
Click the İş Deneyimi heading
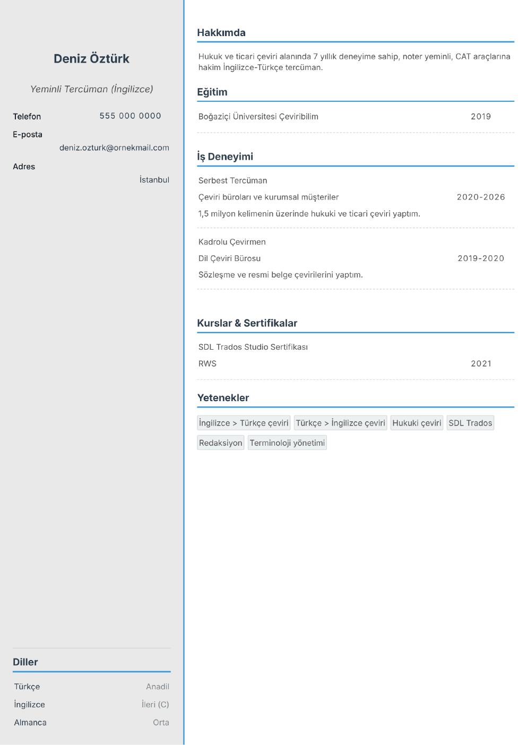pos(225,157)
